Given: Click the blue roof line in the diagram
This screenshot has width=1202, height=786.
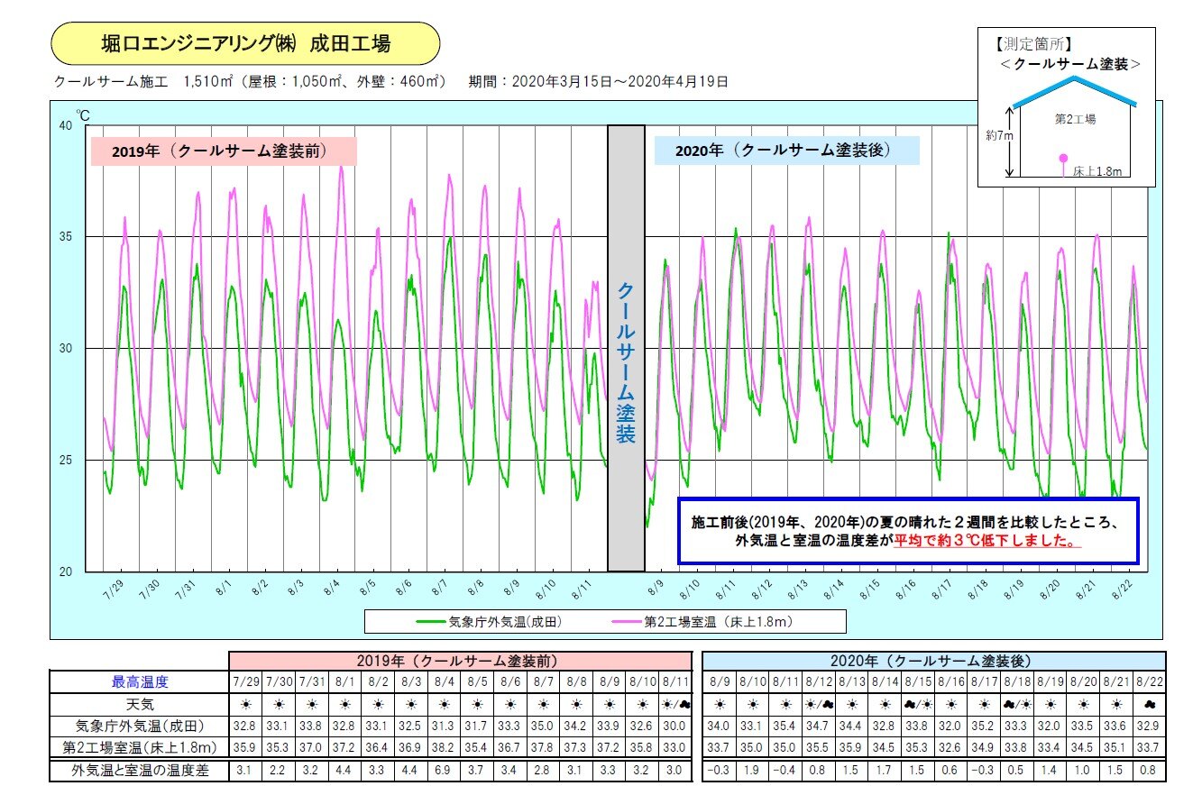Looking at the screenshot, I should pyautogui.click(x=1075, y=90).
